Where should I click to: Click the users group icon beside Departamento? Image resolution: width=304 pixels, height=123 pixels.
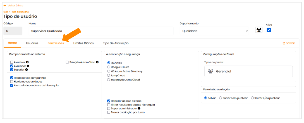pyautogui.click(x=259, y=30)
